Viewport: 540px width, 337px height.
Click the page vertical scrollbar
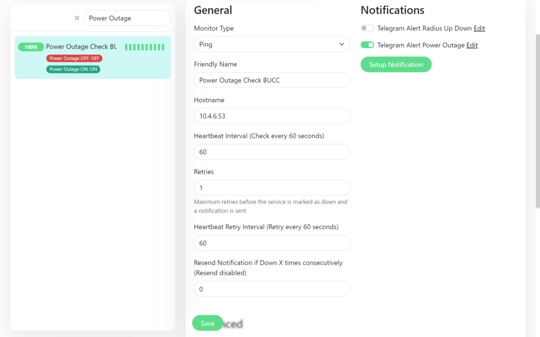pos(537,121)
